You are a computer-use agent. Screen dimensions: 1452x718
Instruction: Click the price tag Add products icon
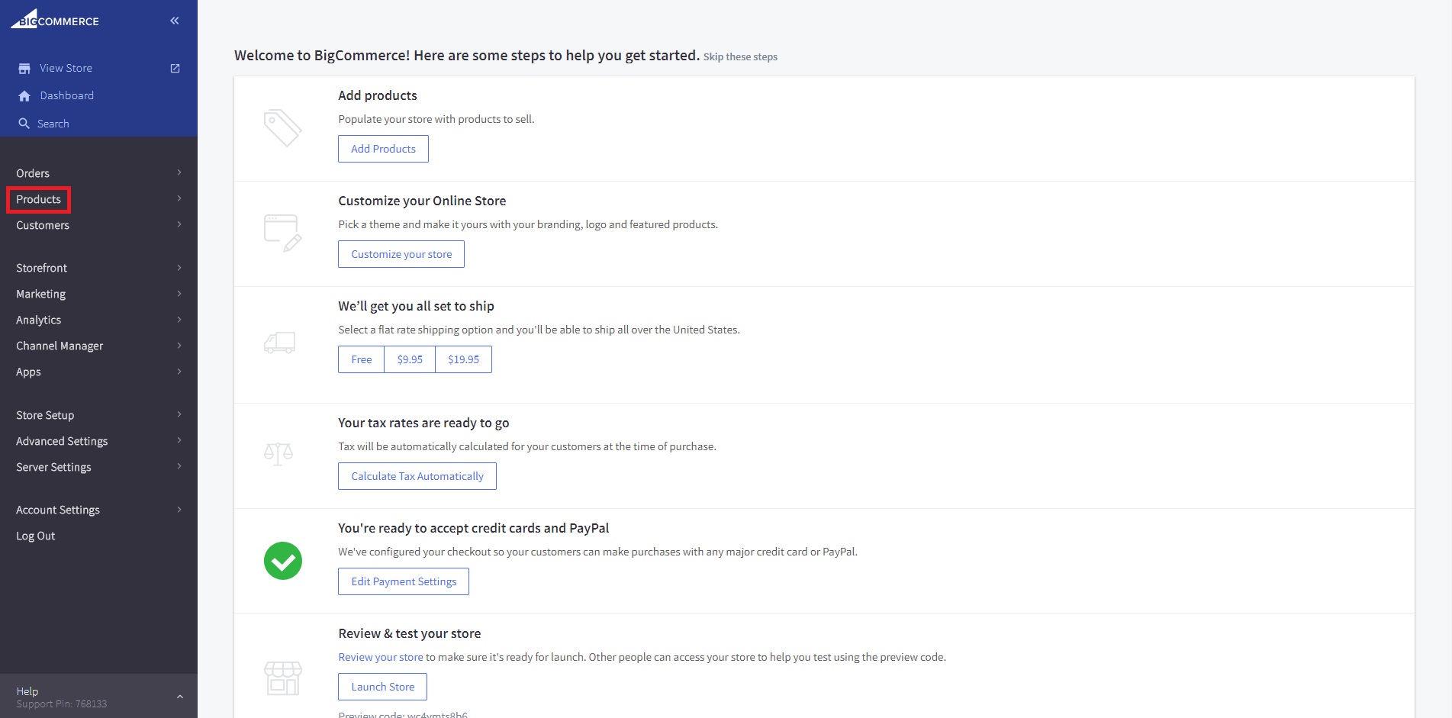tap(282, 128)
